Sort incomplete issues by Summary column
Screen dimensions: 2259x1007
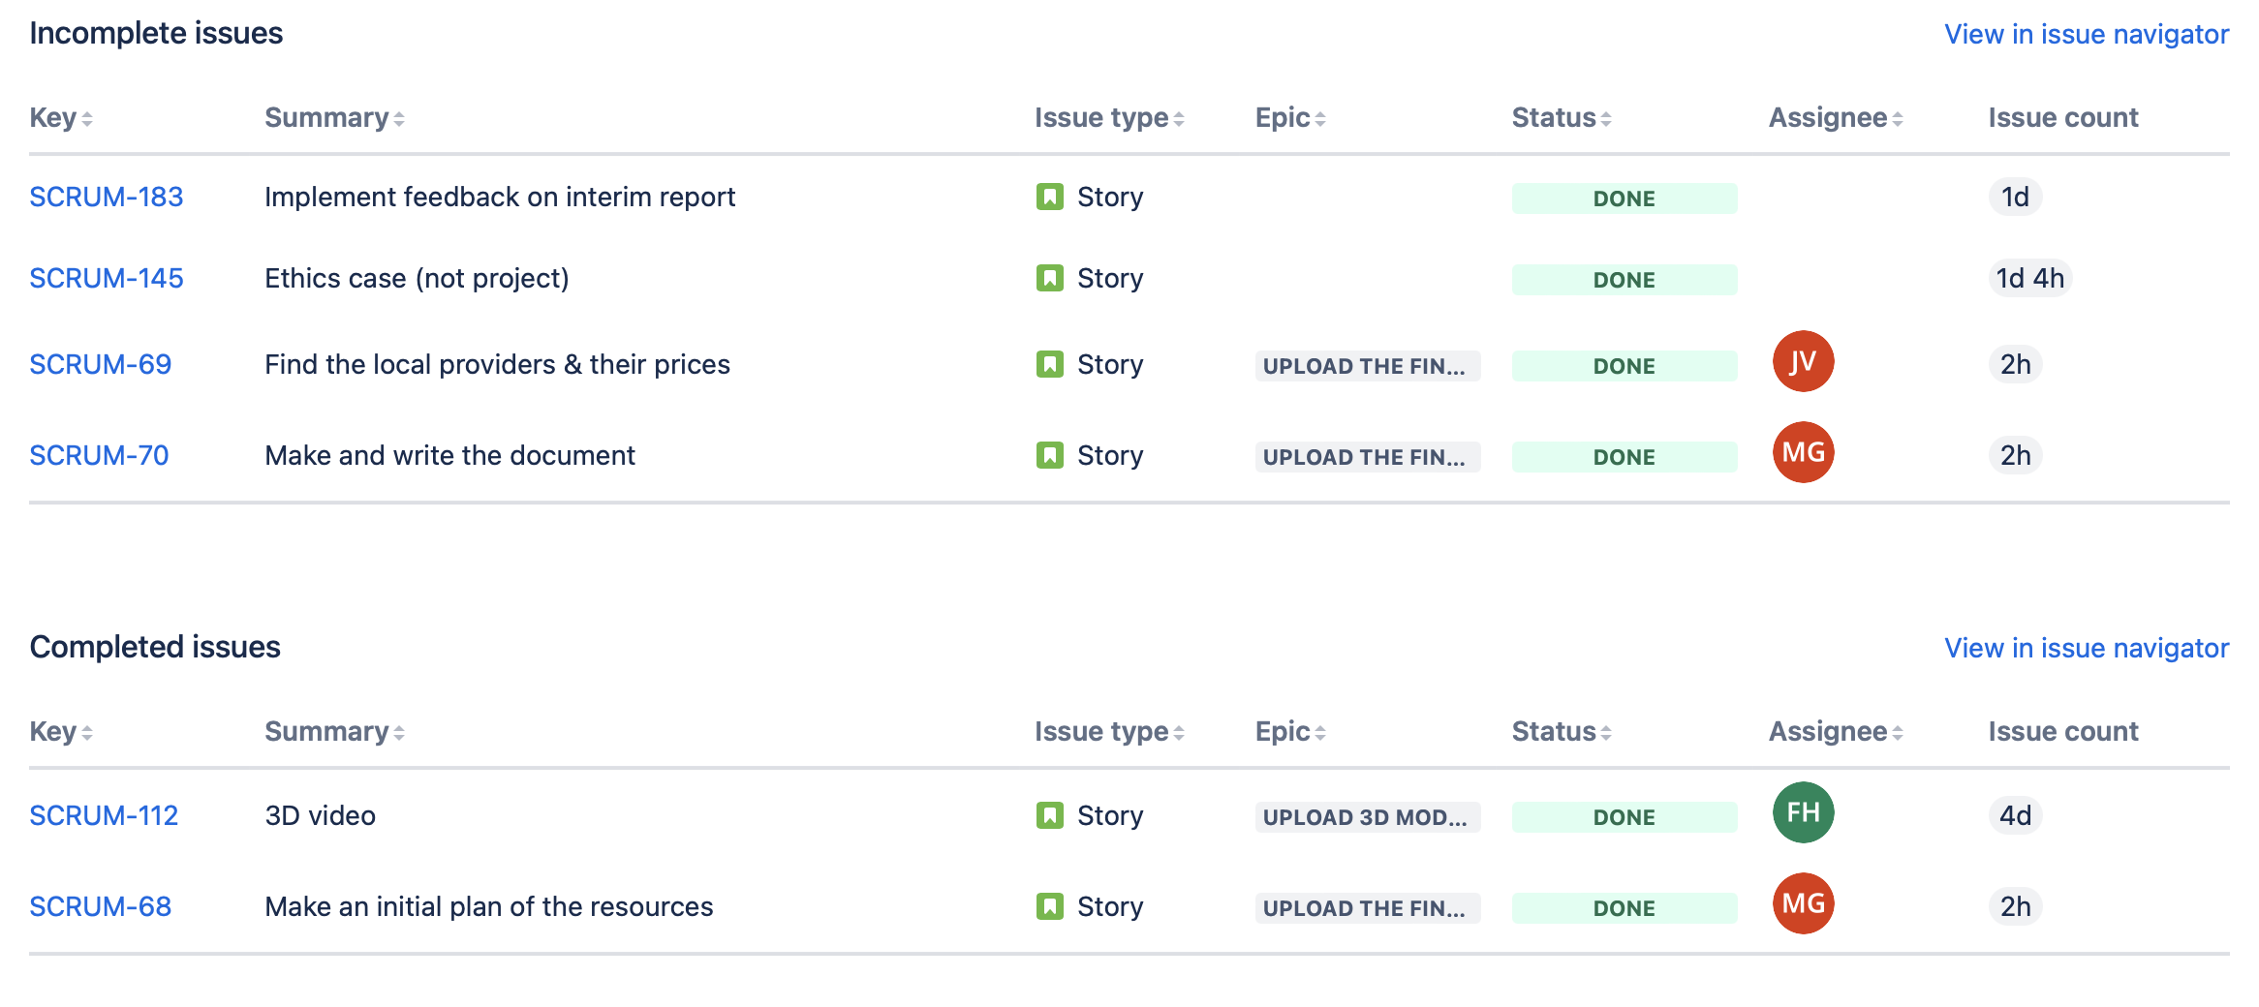click(333, 118)
